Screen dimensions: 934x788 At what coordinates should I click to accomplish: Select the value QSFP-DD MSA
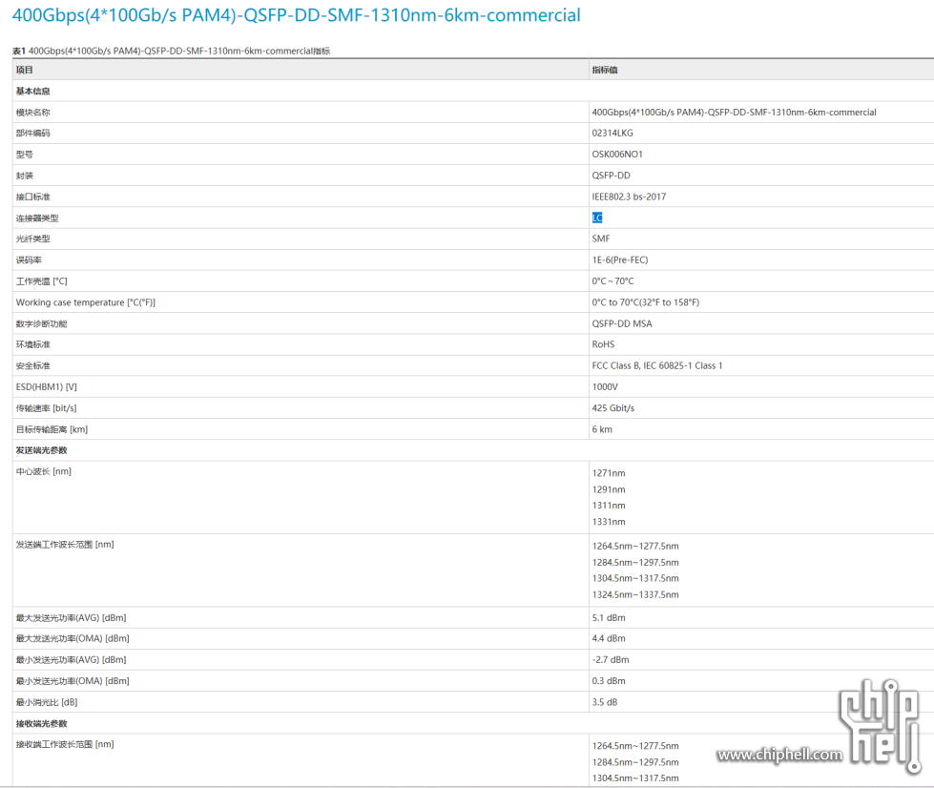coord(622,324)
